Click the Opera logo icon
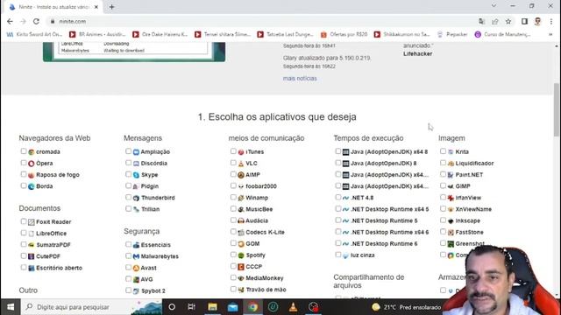This screenshot has width=561, height=315. pos(32,164)
